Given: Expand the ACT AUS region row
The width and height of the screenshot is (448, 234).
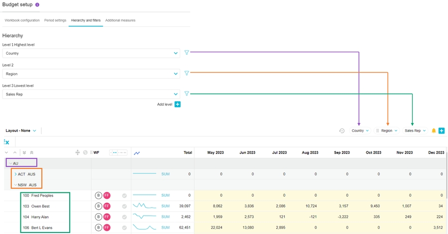Looking at the screenshot, I should pyautogui.click(x=15, y=174).
